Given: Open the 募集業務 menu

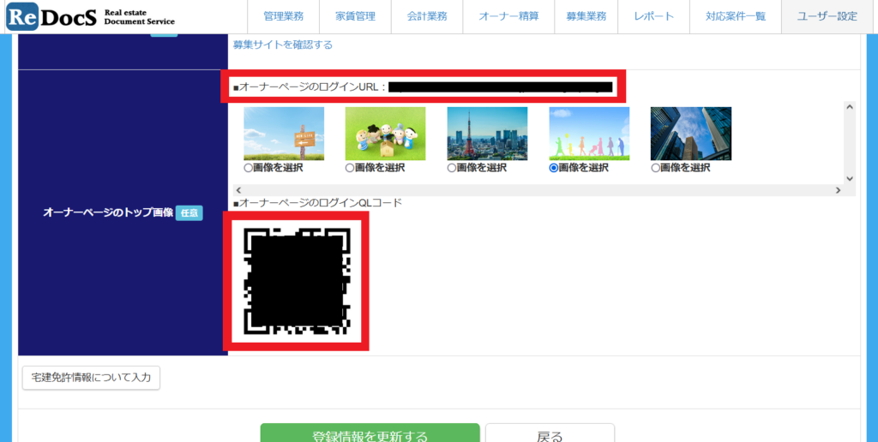Looking at the screenshot, I should 586,17.
